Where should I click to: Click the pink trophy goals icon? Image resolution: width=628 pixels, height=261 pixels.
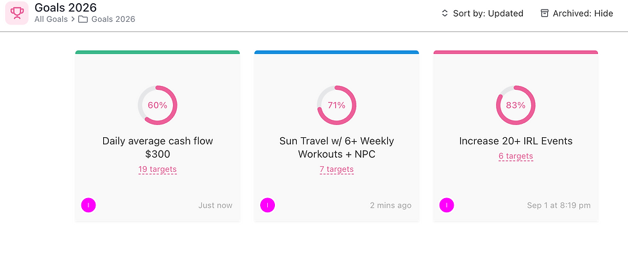coord(17,13)
